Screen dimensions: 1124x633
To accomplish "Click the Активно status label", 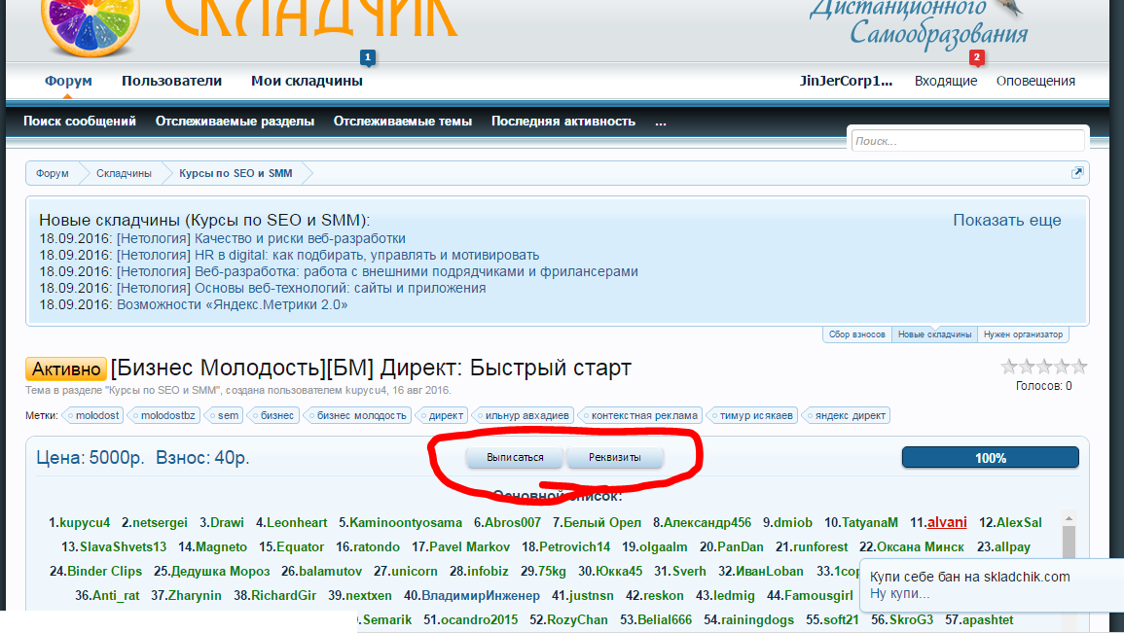I will [x=66, y=369].
